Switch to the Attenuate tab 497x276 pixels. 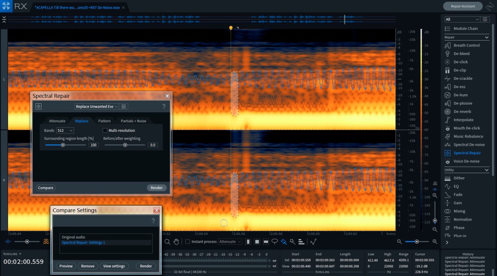coord(57,121)
